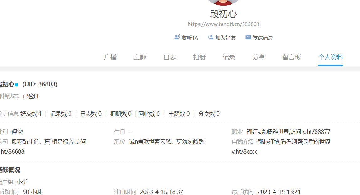Click the 加为好友 link text
Image resolution: width=360 pixels, height=195 pixels.
point(225,38)
